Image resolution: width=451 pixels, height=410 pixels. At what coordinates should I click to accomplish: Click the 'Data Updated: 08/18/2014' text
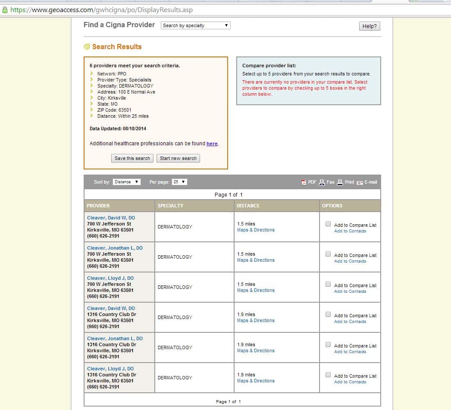pos(118,129)
